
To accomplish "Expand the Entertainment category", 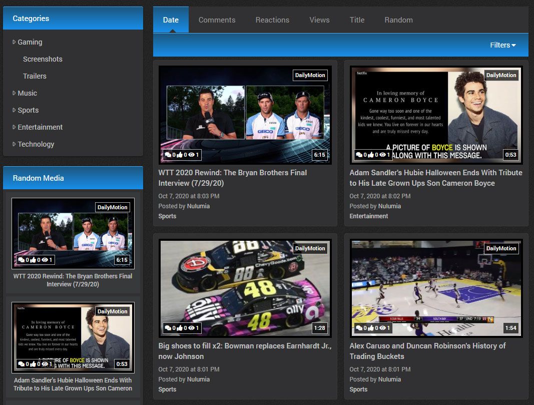I will tap(14, 127).
